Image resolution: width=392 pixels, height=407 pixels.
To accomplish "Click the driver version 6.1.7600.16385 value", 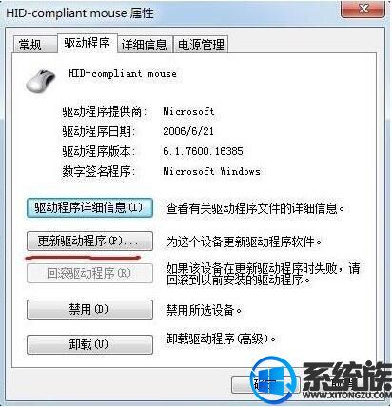I will (x=203, y=151).
